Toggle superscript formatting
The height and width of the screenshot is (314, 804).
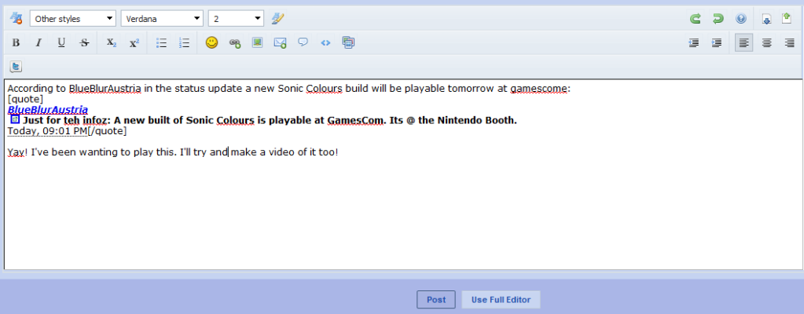coord(134,42)
